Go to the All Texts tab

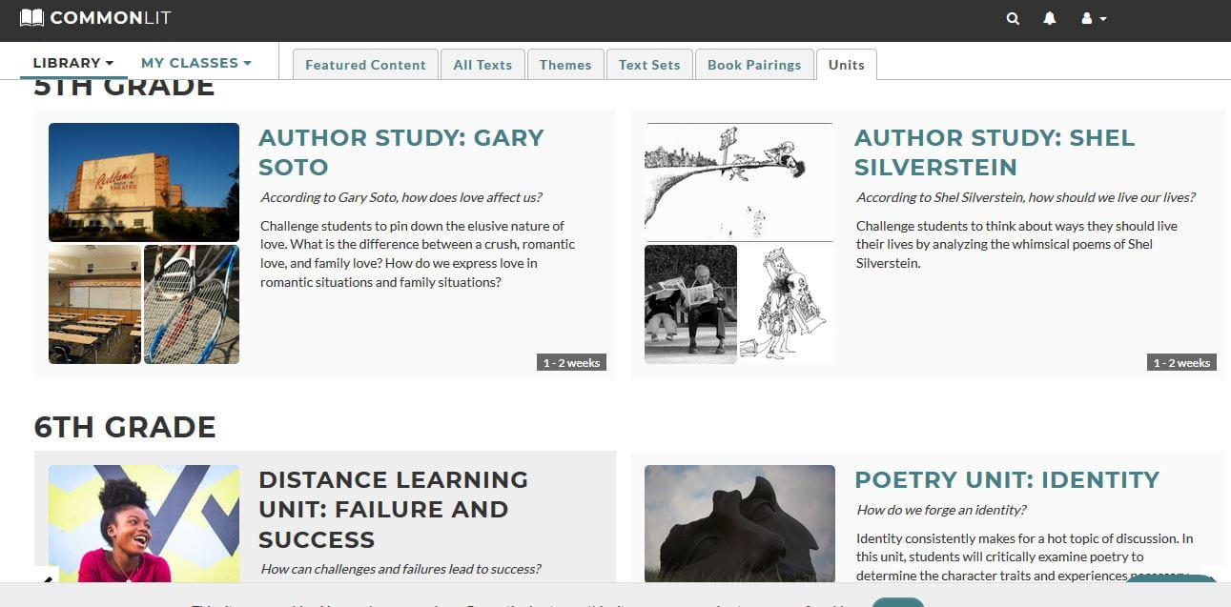coord(482,65)
